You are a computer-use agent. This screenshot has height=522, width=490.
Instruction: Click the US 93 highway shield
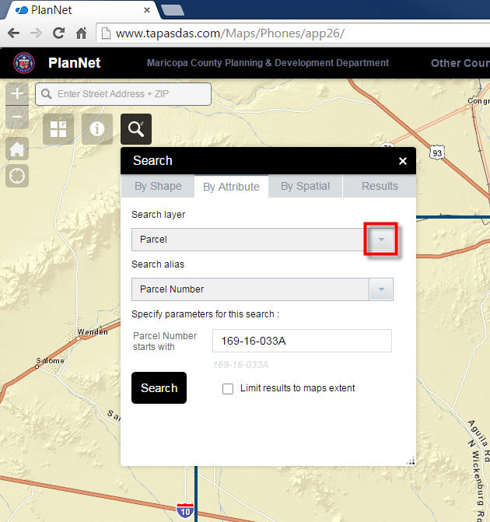[437, 153]
